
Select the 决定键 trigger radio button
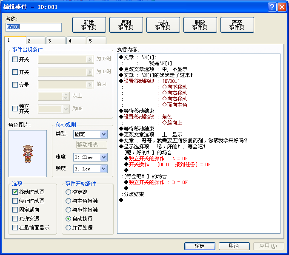click(x=68, y=192)
